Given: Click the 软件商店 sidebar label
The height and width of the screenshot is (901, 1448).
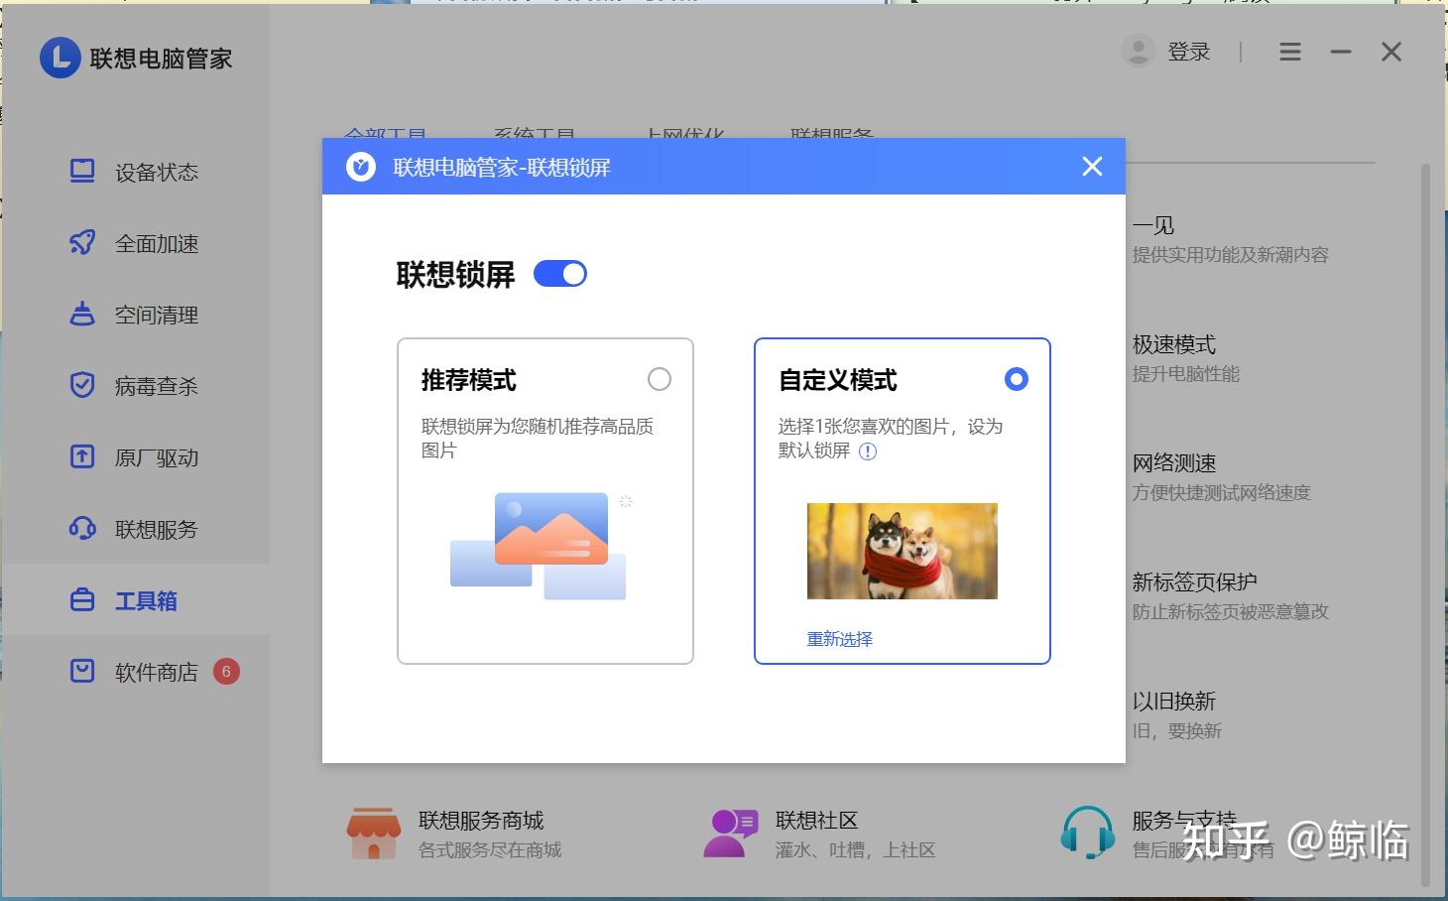Looking at the screenshot, I should (157, 673).
